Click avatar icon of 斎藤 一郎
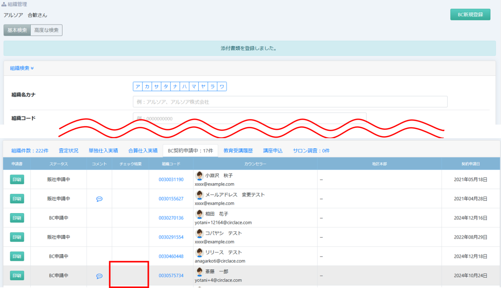This screenshot has height=288, width=501. point(200,271)
